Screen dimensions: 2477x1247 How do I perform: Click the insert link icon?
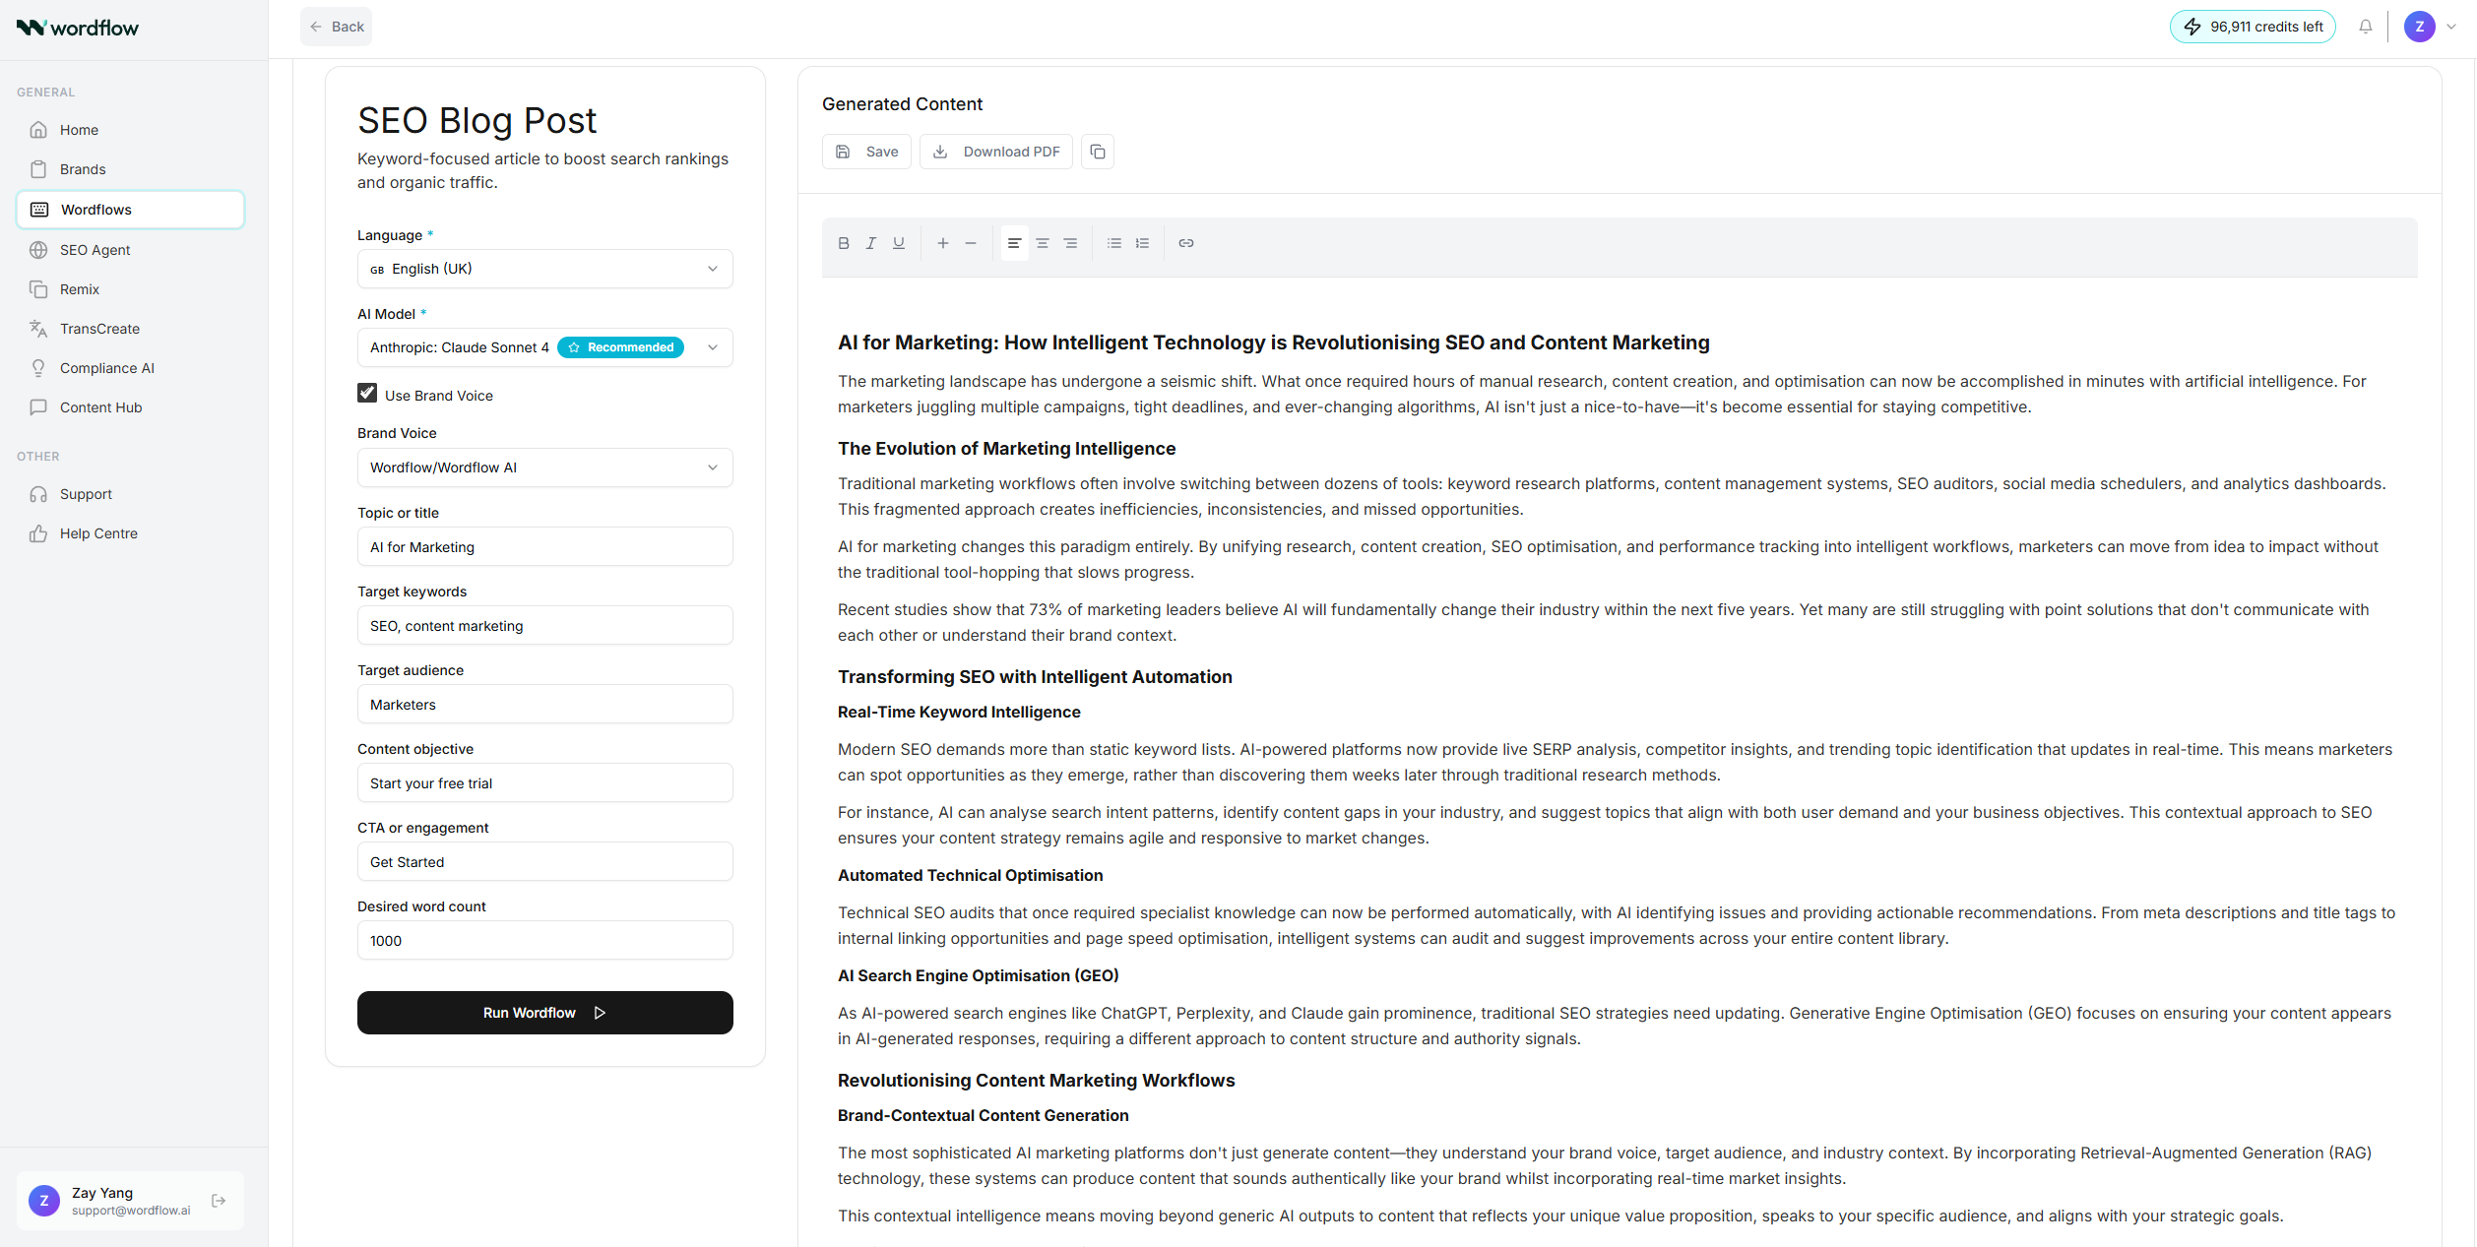click(1186, 243)
